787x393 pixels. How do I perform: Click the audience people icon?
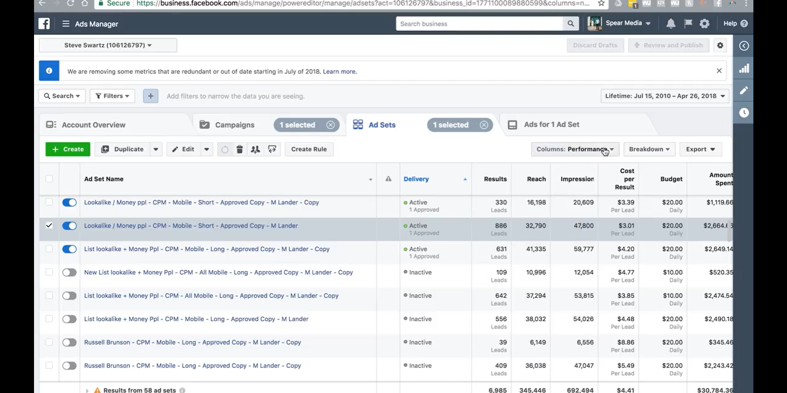click(x=255, y=149)
